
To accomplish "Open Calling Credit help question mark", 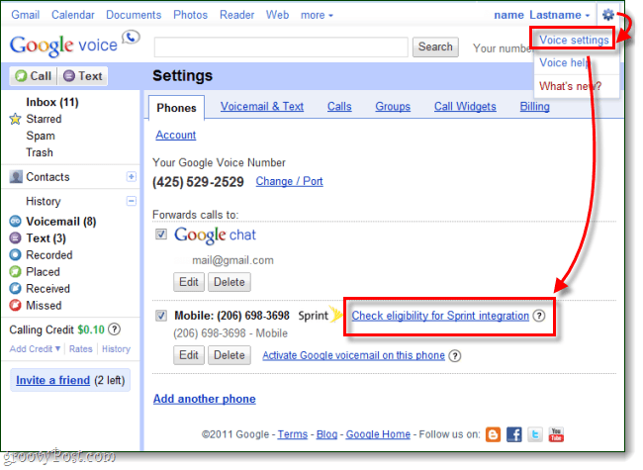I will point(115,329).
